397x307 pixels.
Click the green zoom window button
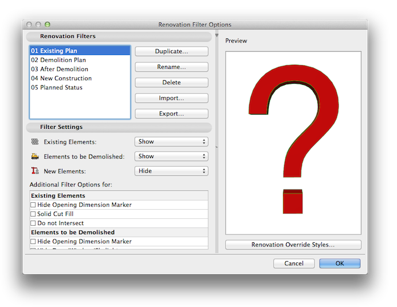coord(48,25)
